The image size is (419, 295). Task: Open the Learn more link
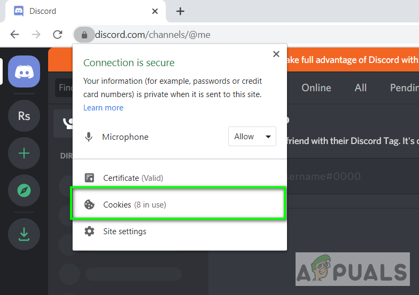(x=103, y=108)
